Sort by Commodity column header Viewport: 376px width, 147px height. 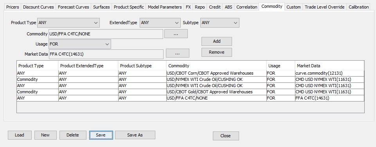216,66
